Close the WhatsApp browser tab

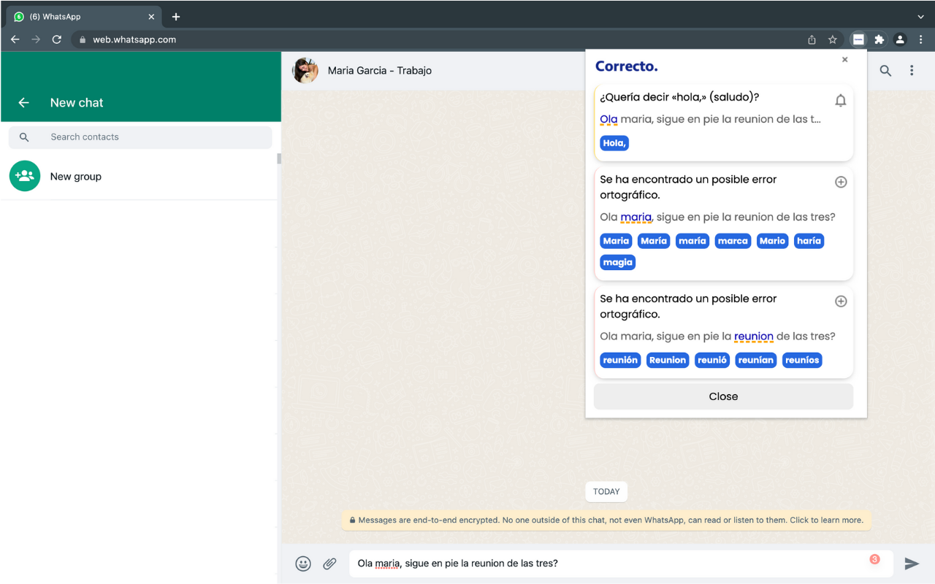[151, 17]
